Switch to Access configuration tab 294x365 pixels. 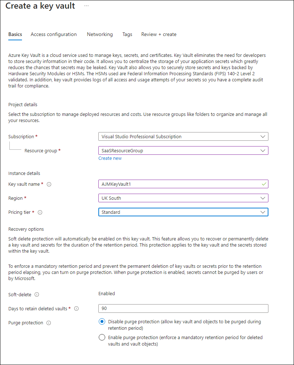54,35
